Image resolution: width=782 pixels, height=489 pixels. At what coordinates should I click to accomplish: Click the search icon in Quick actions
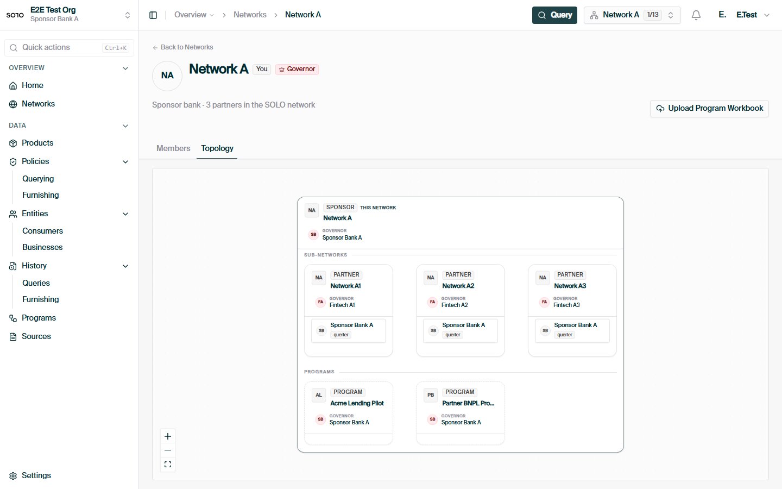[x=14, y=48]
